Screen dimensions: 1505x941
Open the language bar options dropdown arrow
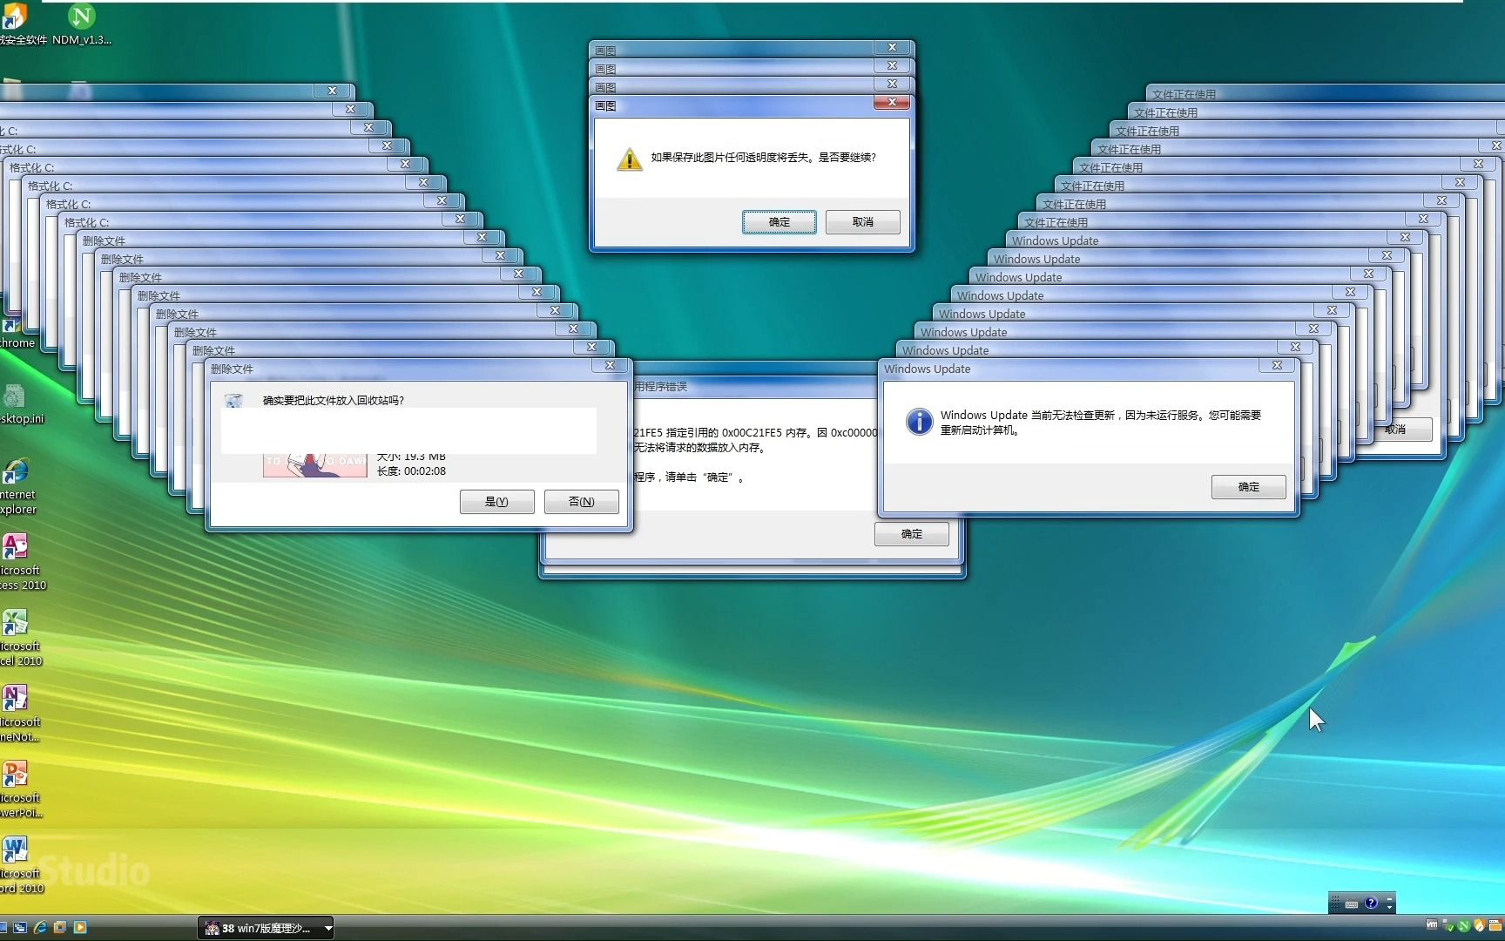(1390, 909)
